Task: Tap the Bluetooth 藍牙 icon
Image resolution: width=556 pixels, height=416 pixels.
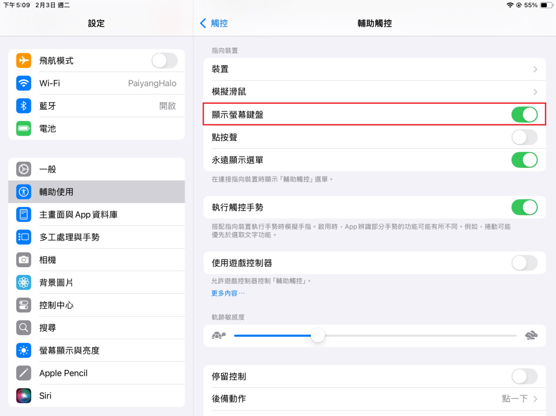Action: coord(24,106)
